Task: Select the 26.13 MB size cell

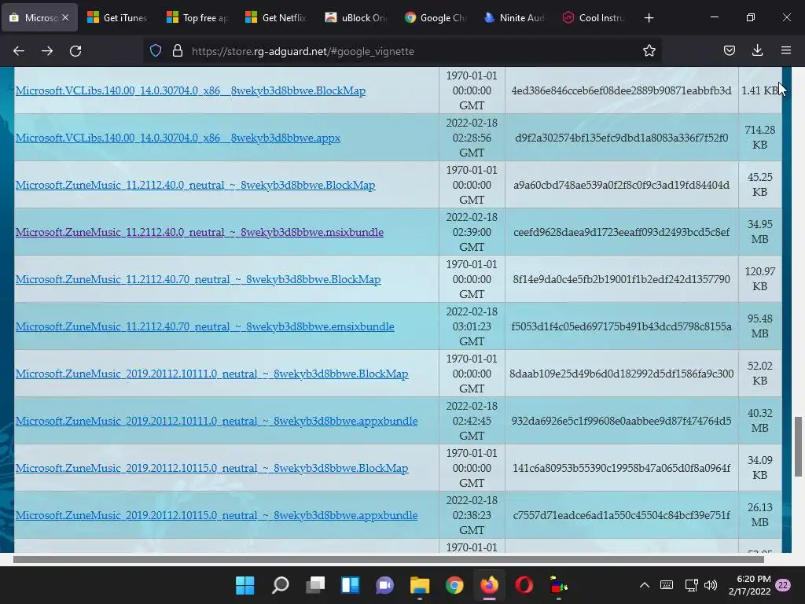Action: 760,515
